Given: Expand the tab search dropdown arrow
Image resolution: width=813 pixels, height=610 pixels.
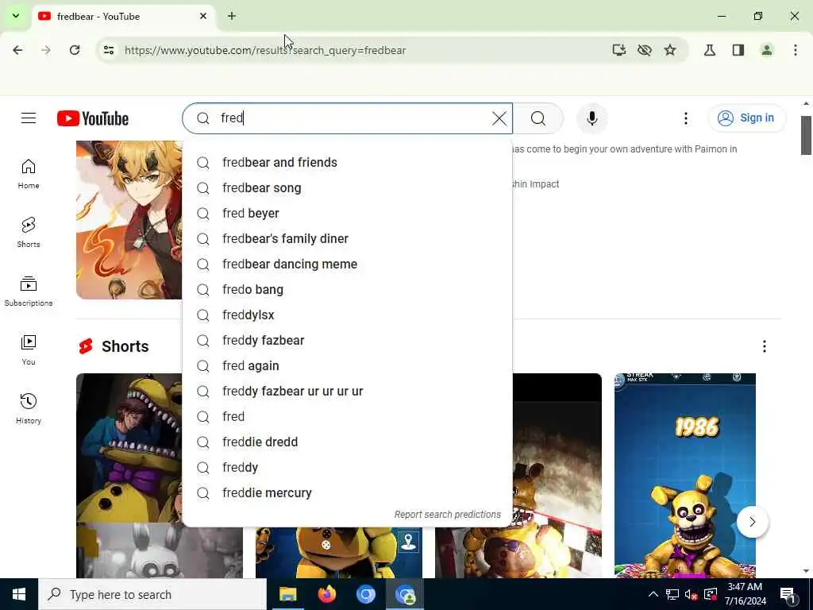Looking at the screenshot, I should (x=16, y=16).
